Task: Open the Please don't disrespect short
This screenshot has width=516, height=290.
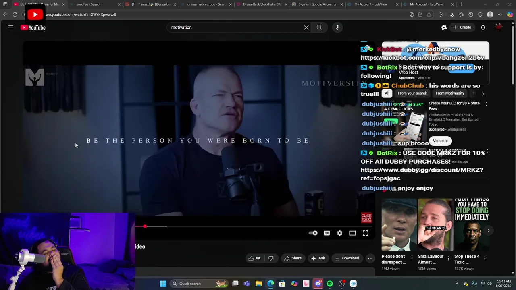Action: (x=399, y=225)
